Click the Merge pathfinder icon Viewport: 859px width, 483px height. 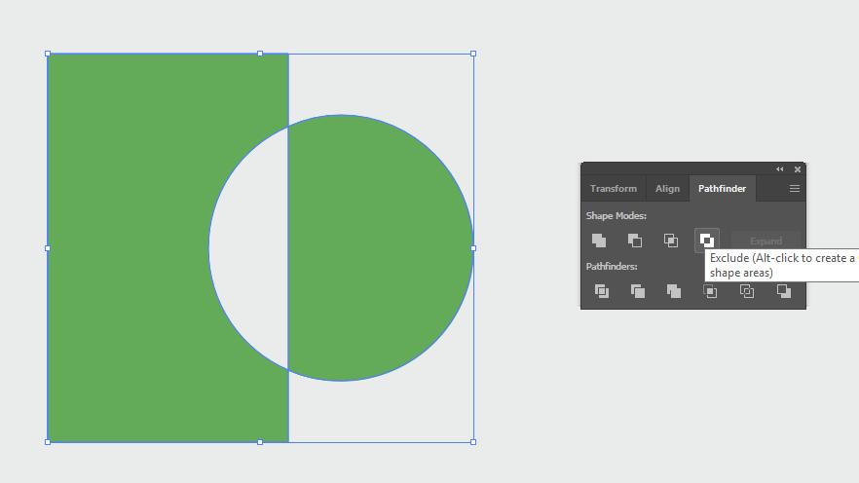tap(674, 291)
